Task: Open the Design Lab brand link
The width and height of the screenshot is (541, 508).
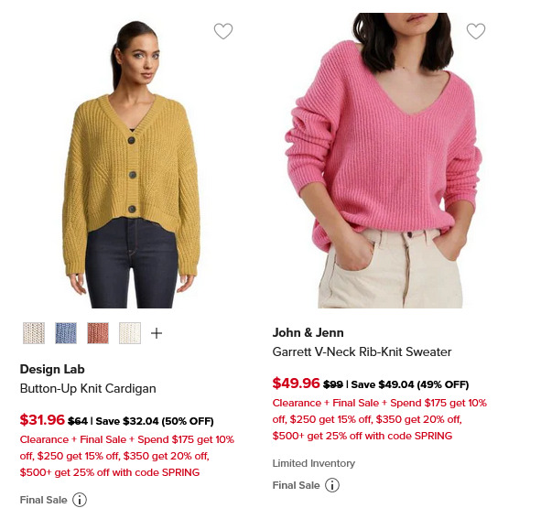Action: (x=52, y=369)
